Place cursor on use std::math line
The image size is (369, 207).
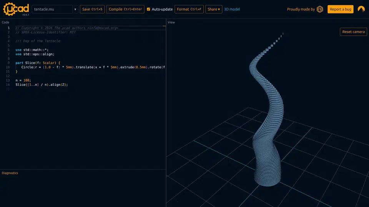pos(32,50)
